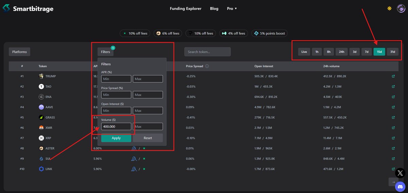
Task: Sort by the Open Interest column header
Action: 263,66
